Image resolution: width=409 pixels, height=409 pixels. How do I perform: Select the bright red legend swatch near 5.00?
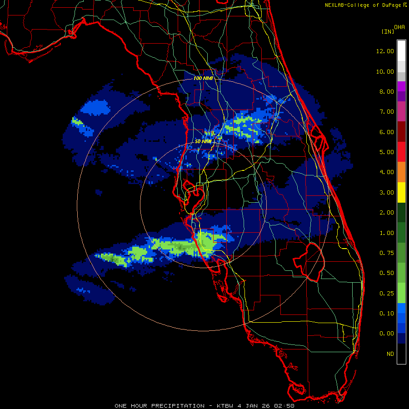click(401, 152)
